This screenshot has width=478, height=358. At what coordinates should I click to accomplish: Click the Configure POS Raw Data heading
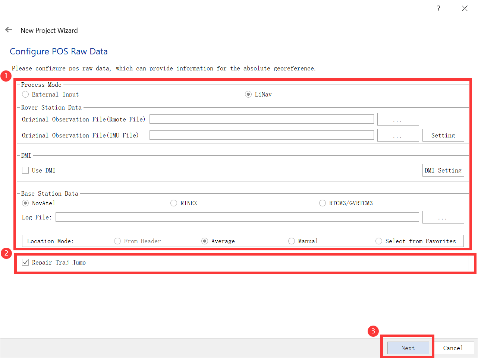coord(59,51)
